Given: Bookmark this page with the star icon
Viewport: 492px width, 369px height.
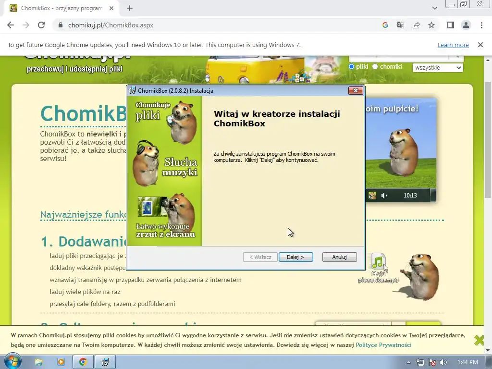Looking at the screenshot, I should [431, 25].
